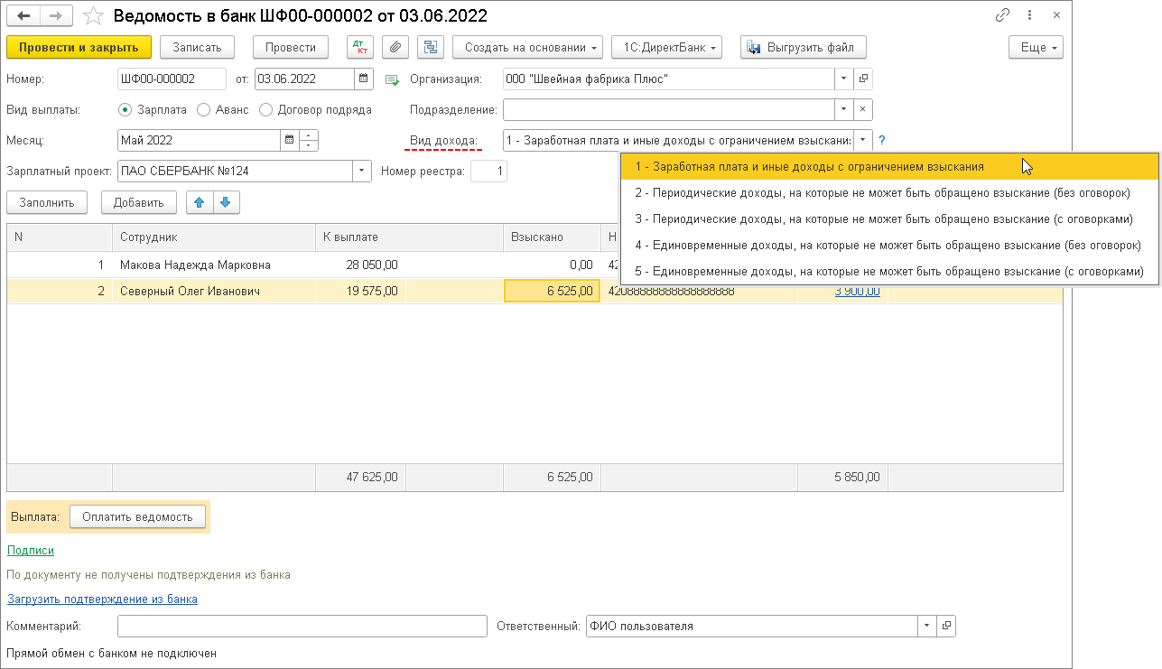Select income type 1 - Заработная плата
Viewport: 1162px width, 669px height.
coord(889,166)
